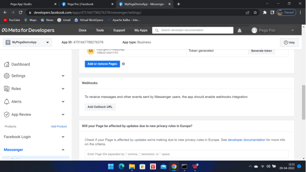Click the Add Callback URL button

pos(100,107)
